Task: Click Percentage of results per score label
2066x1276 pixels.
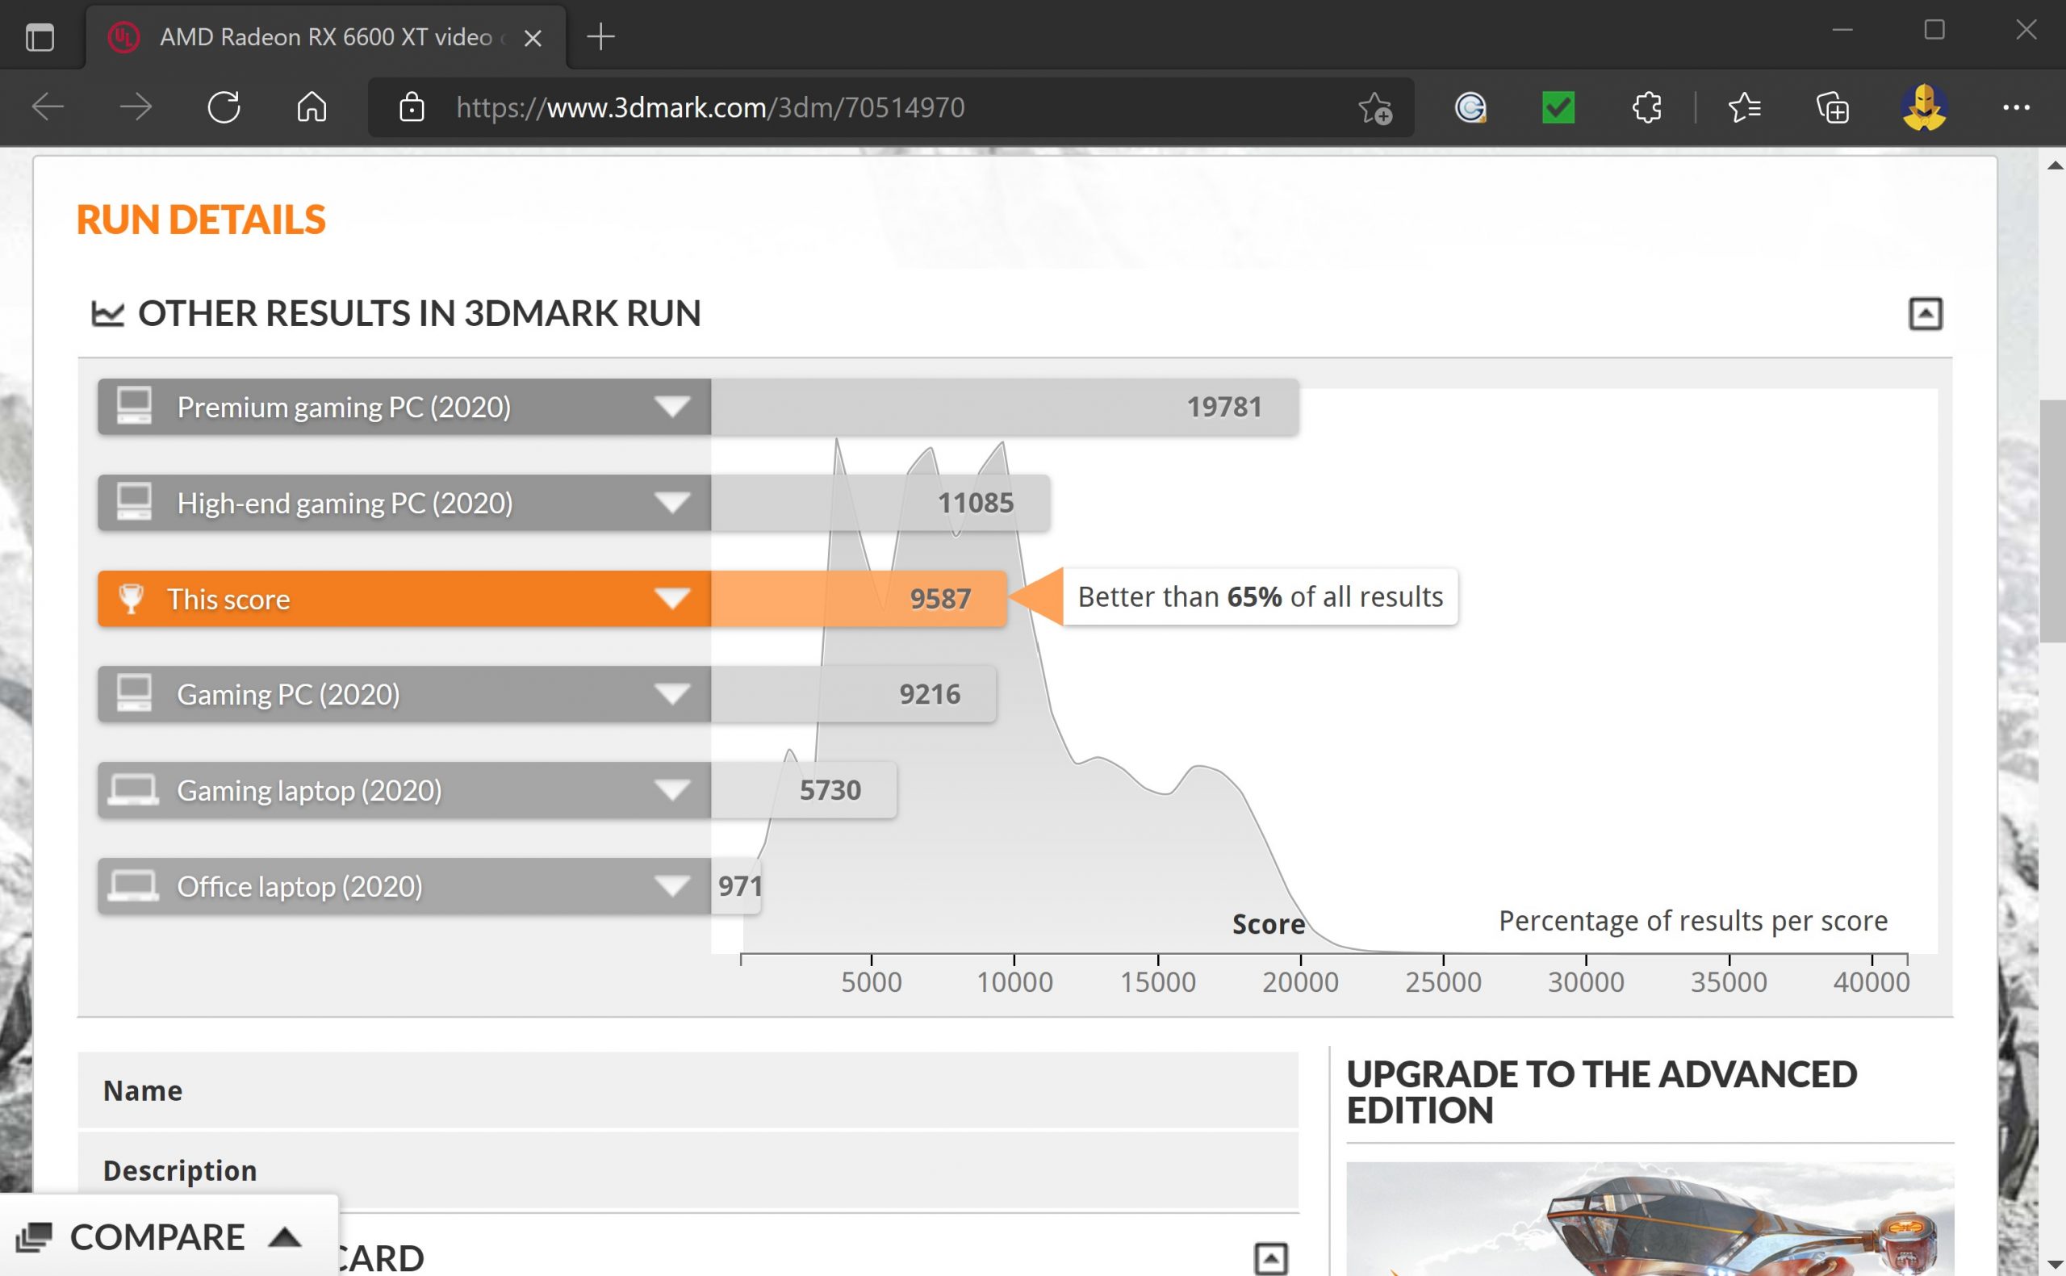Action: tap(1692, 921)
